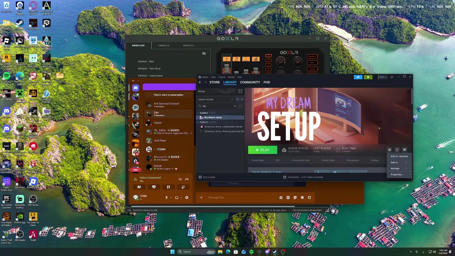Open Steam announcements megaphone button
Viewport: 455px width, 256px height.
tap(358, 77)
